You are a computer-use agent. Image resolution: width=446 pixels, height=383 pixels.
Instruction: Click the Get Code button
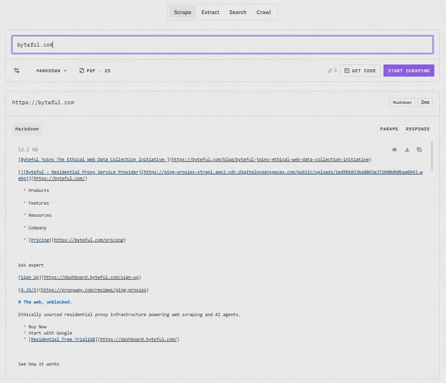360,71
